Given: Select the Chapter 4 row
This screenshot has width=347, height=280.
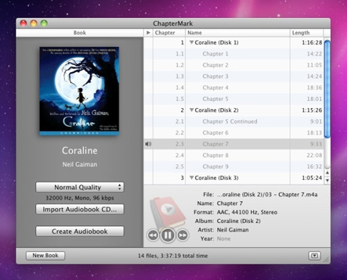Looking at the screenshot, I should click(x=233, y=88).
